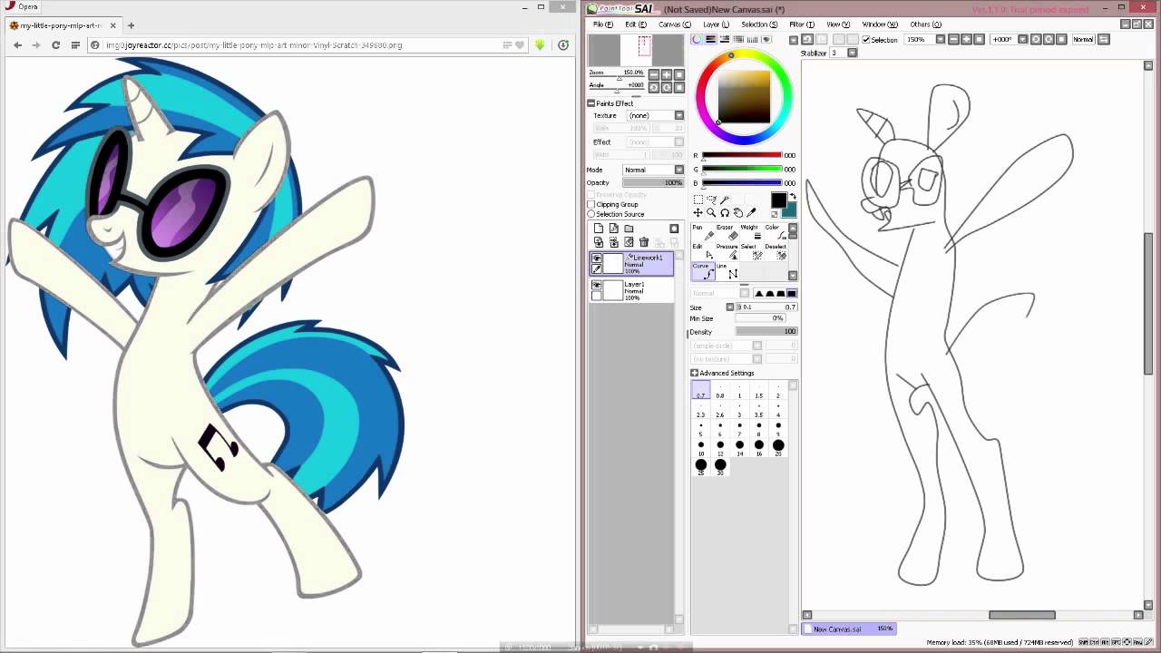Screen dimensions: 1161x653
Task: Activate the Zoom magnifier tool
Action: pos(711,212)
